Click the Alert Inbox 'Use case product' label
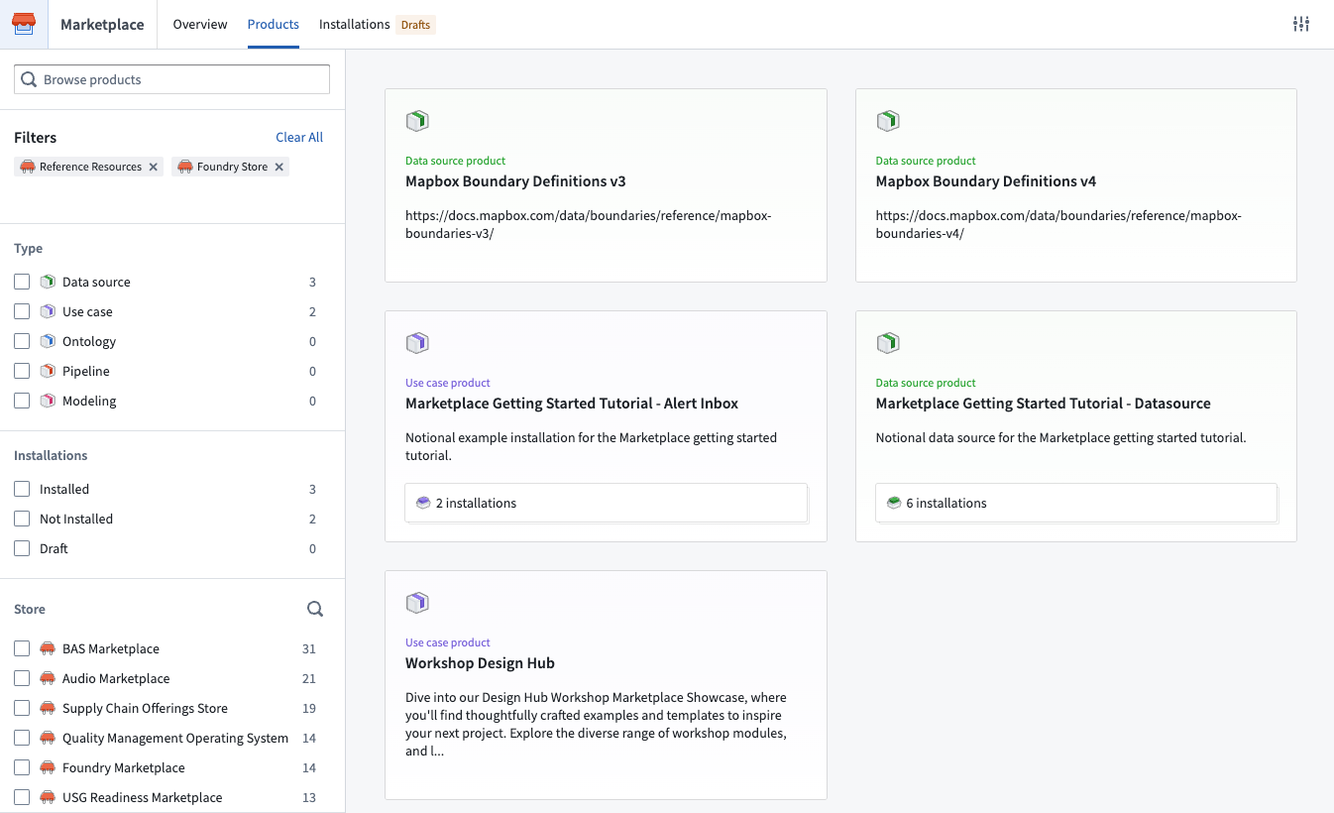 (x=448, y=383)
